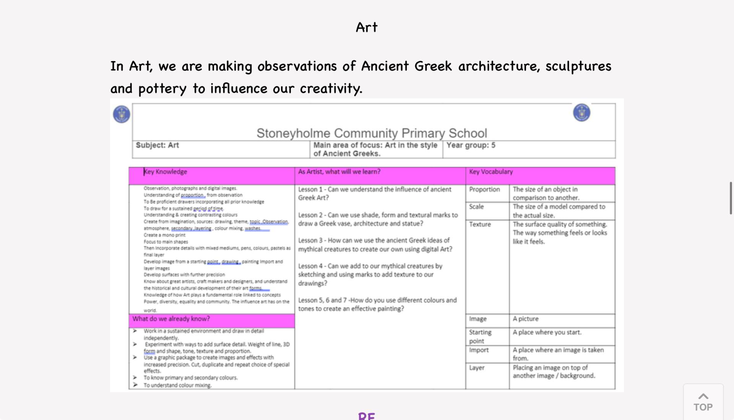Click 'To understand colour mixing.' bullet

click(x=177, y=385)
